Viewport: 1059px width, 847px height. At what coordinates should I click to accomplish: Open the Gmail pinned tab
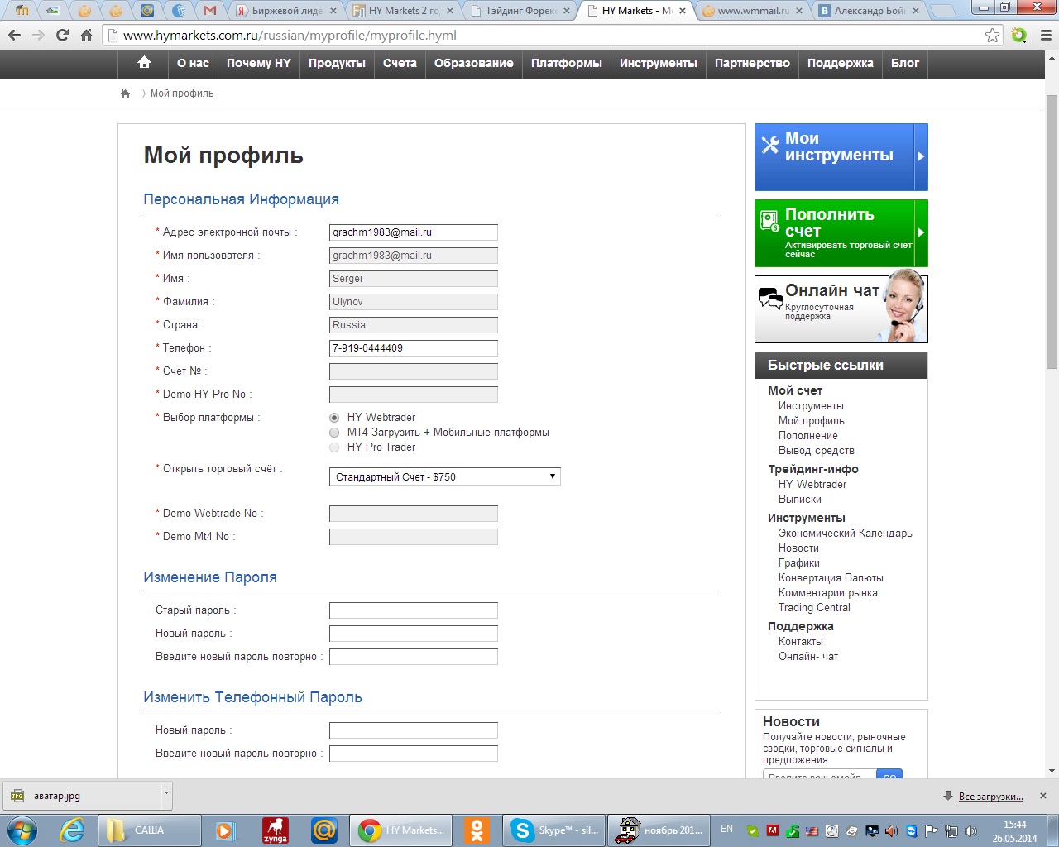(x=210, y=11)
